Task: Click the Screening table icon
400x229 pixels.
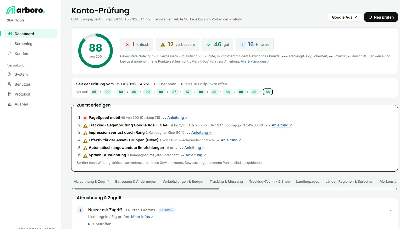Action: click(x=10, y=43)
